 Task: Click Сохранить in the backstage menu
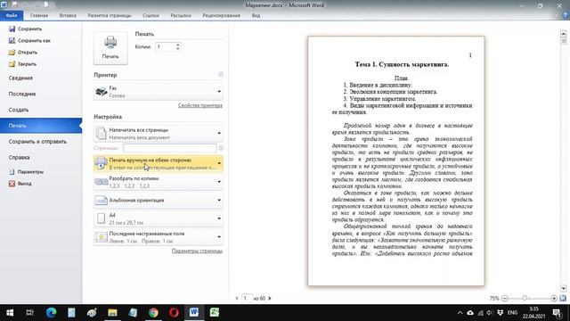pyautogui.click(x=26, y=29)
